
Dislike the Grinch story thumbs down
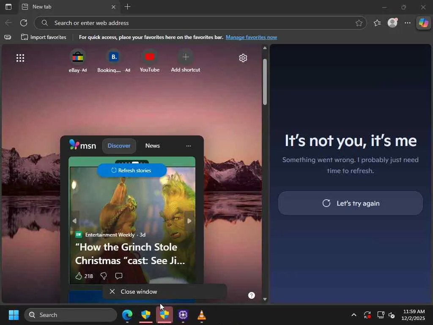(x=104, y=276)
